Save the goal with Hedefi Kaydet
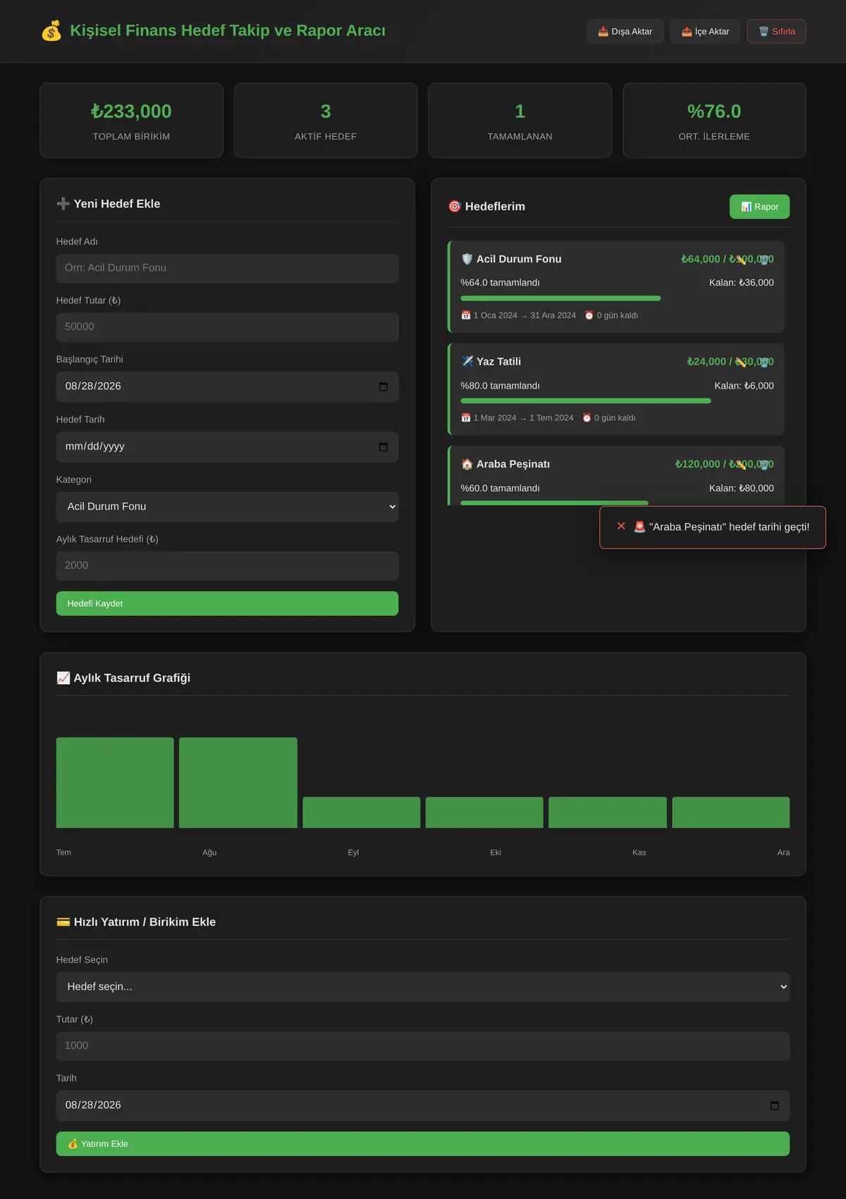 tap(227, 604)
